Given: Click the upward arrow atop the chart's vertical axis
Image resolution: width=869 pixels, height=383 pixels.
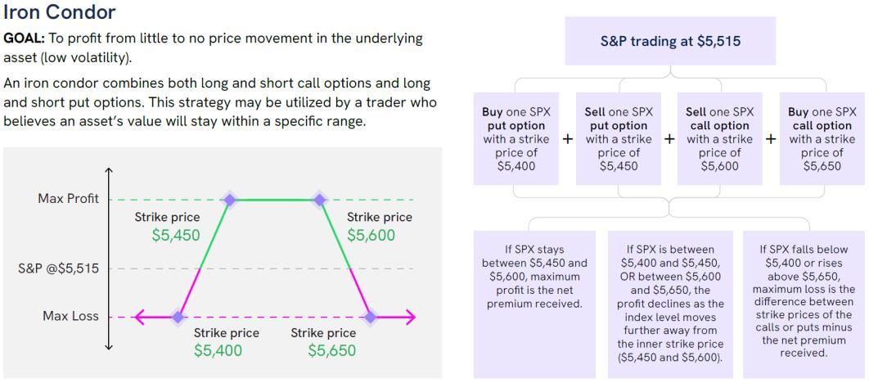Looking at the screenshot, I should 110,170.
